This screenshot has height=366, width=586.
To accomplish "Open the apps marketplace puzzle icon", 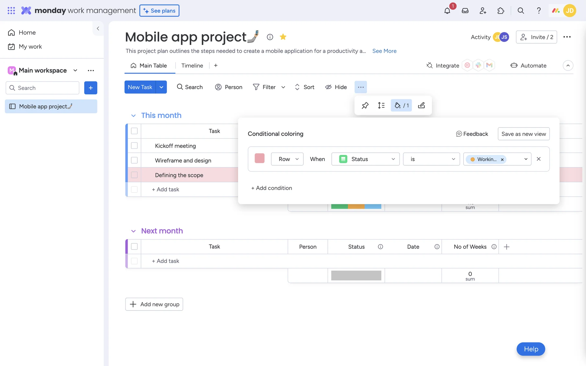I will [x=501, y=11].
